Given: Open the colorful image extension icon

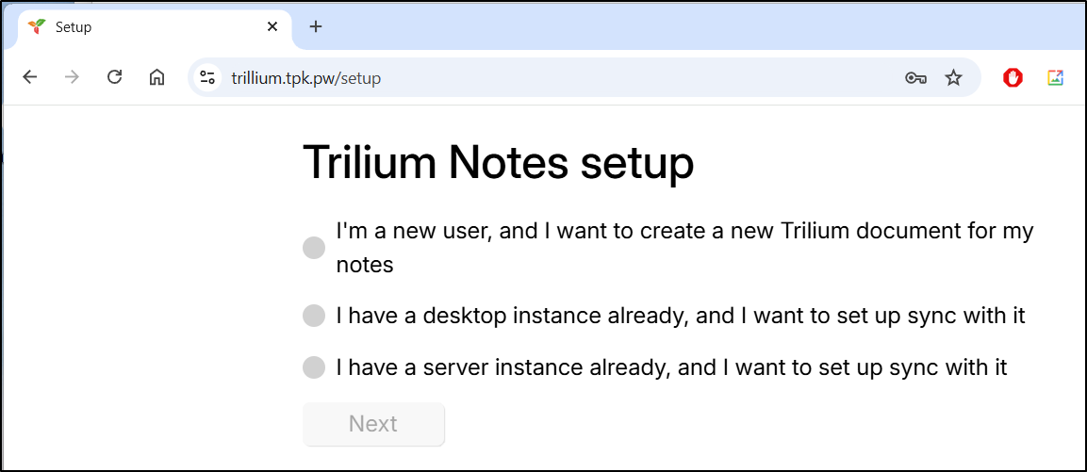Looking at the screenshot, I should (1055, 77).
